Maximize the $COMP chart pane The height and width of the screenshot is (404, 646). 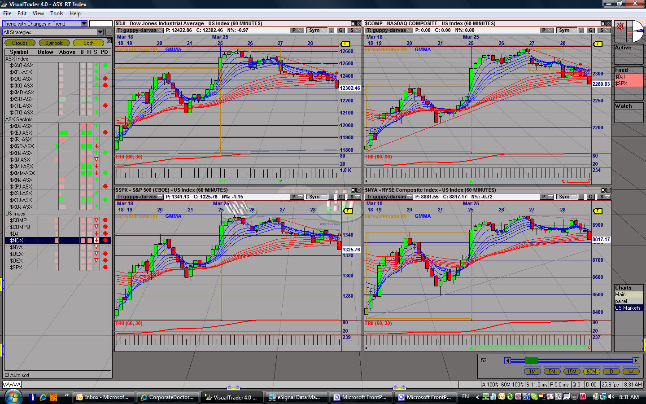click(x=603, y=24)
